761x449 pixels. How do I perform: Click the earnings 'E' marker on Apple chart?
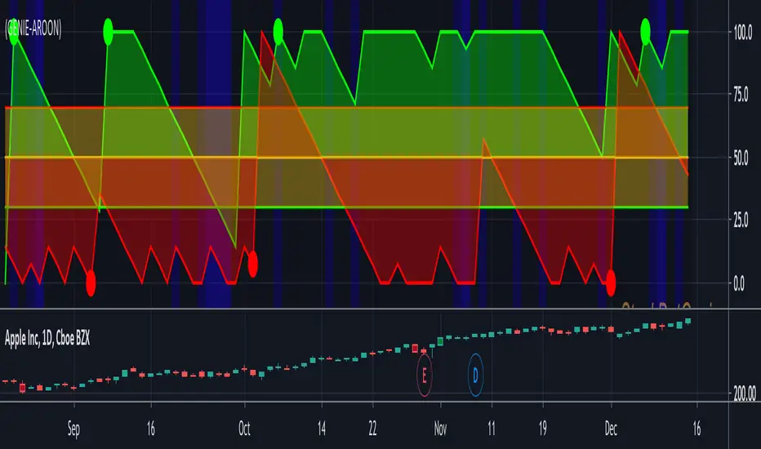pyautogui.click(x=424, y=376)
